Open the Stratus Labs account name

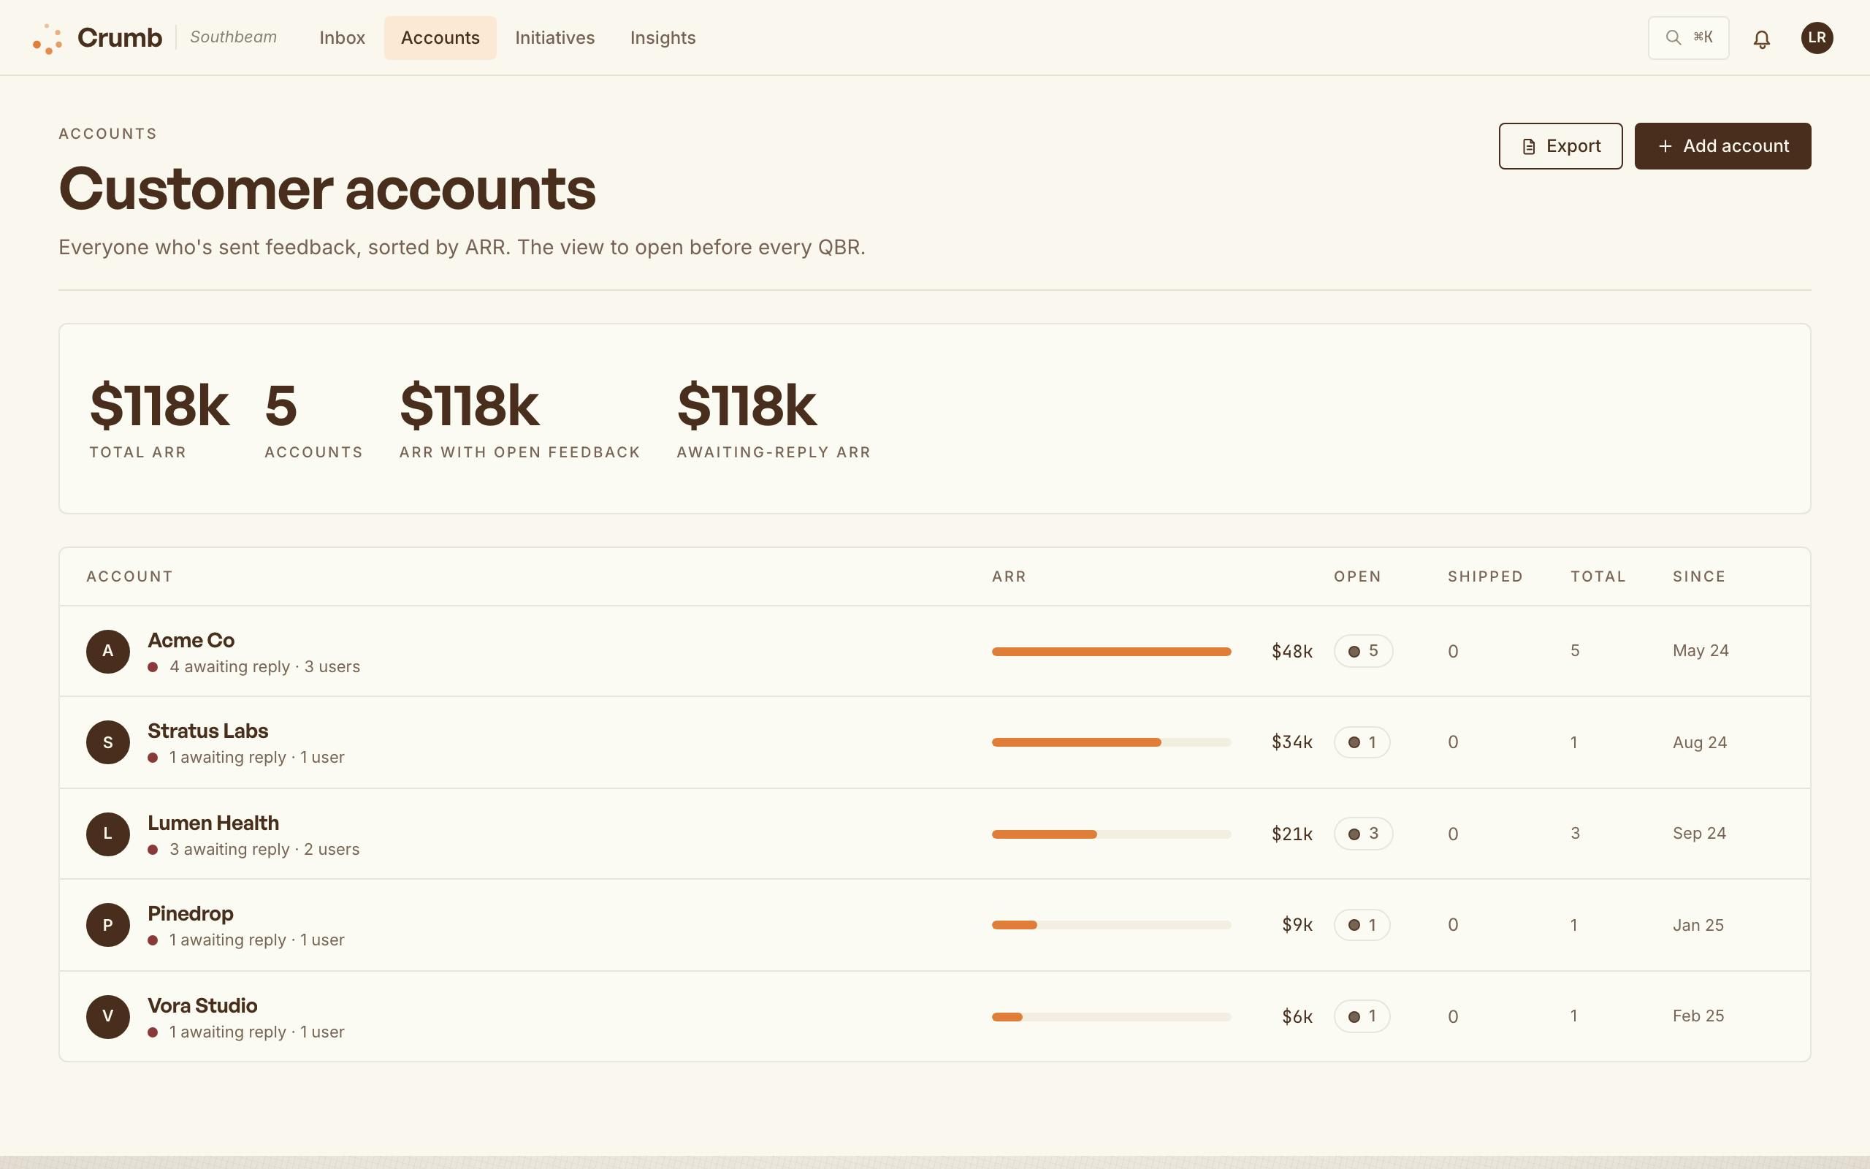208,731
